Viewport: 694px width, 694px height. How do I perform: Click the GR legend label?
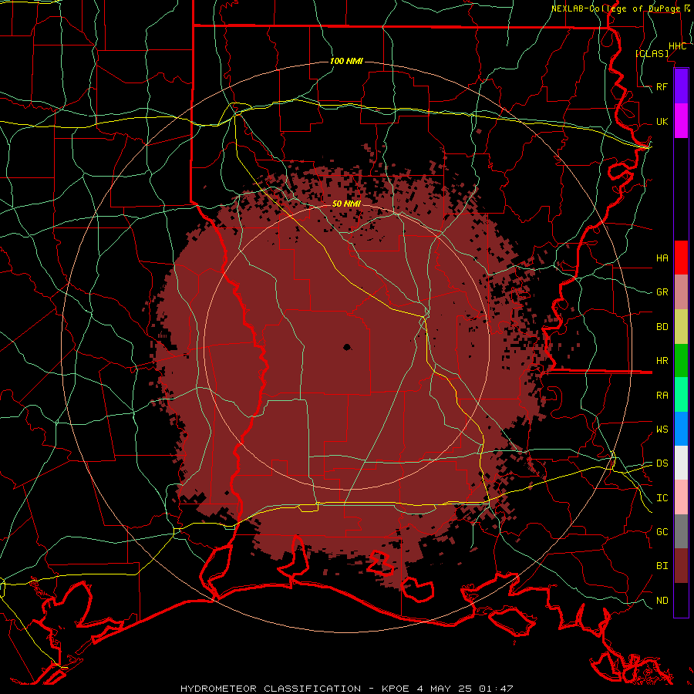click(x=662, y=292)
